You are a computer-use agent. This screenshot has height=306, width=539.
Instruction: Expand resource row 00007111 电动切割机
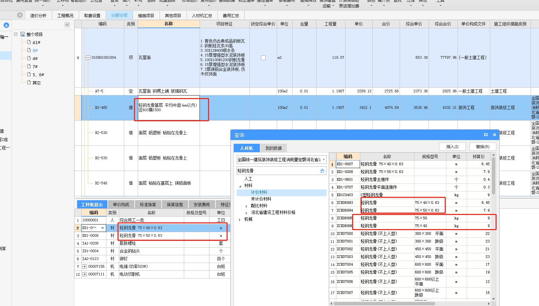[85, 274]
